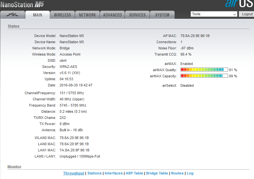This screenshot has width=254, height=179.
Task: Open the Interfaces monitor link
Action: pos(113,173)
